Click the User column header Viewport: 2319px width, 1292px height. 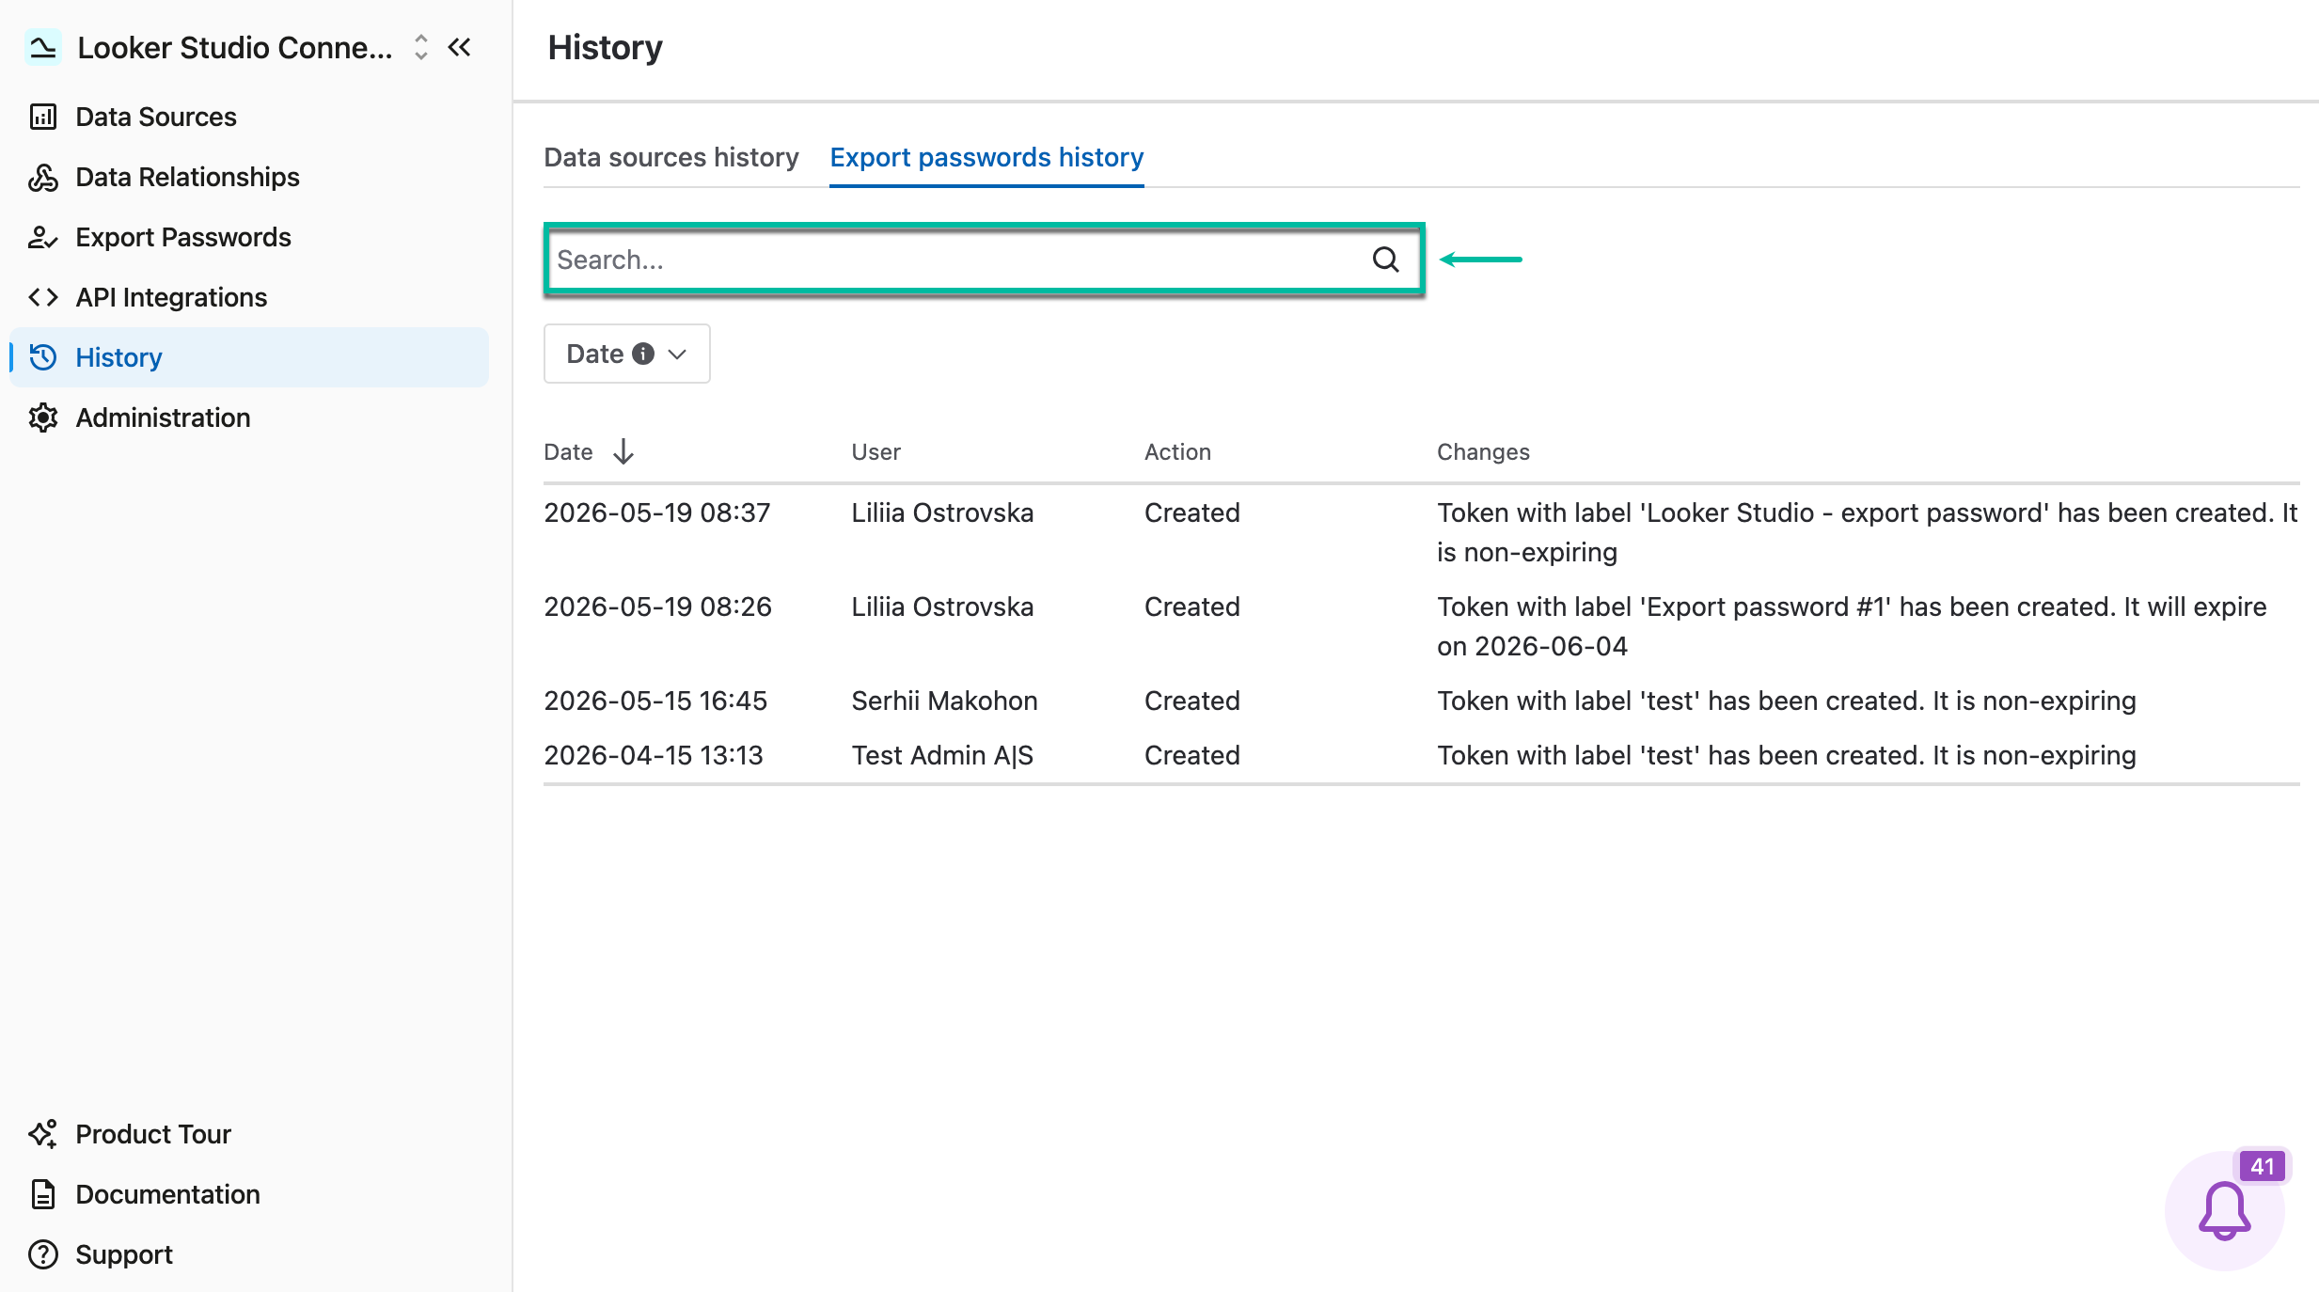tap(876, 452)
